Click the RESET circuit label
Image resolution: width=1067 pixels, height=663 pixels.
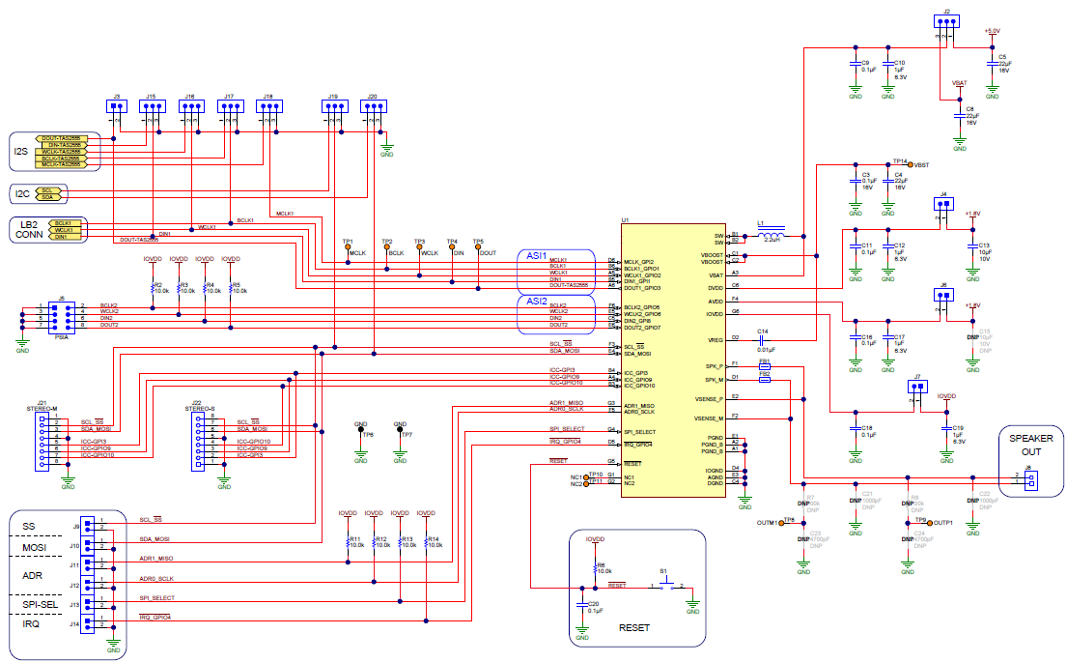click(636, 628)
